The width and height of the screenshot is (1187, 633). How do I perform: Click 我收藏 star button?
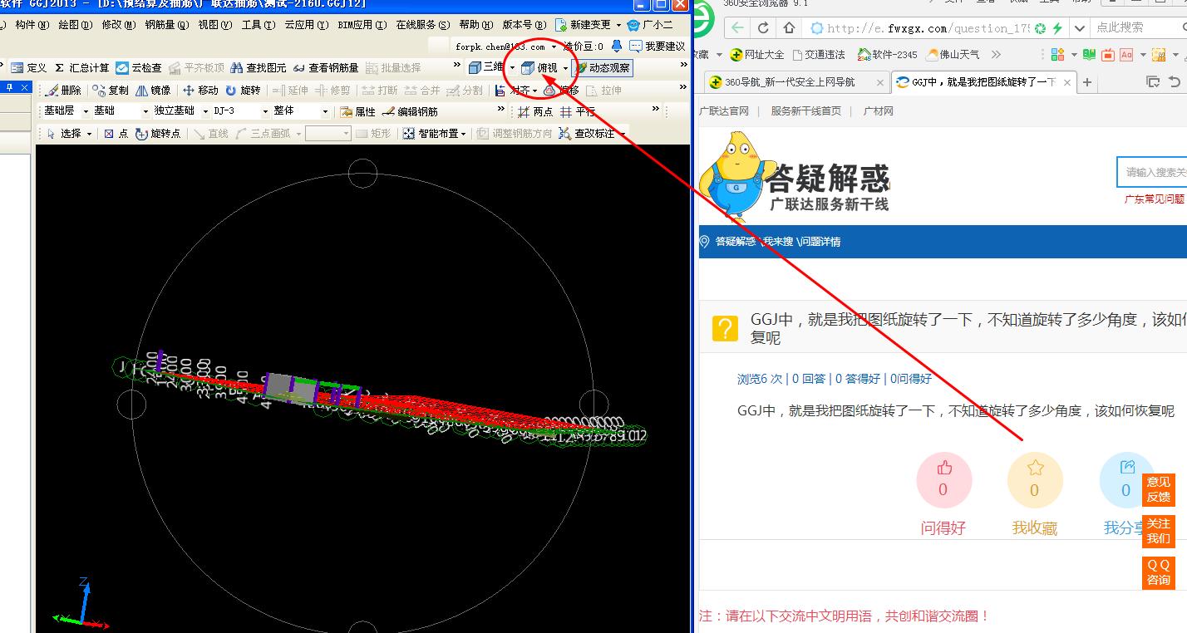(1035, 480)
